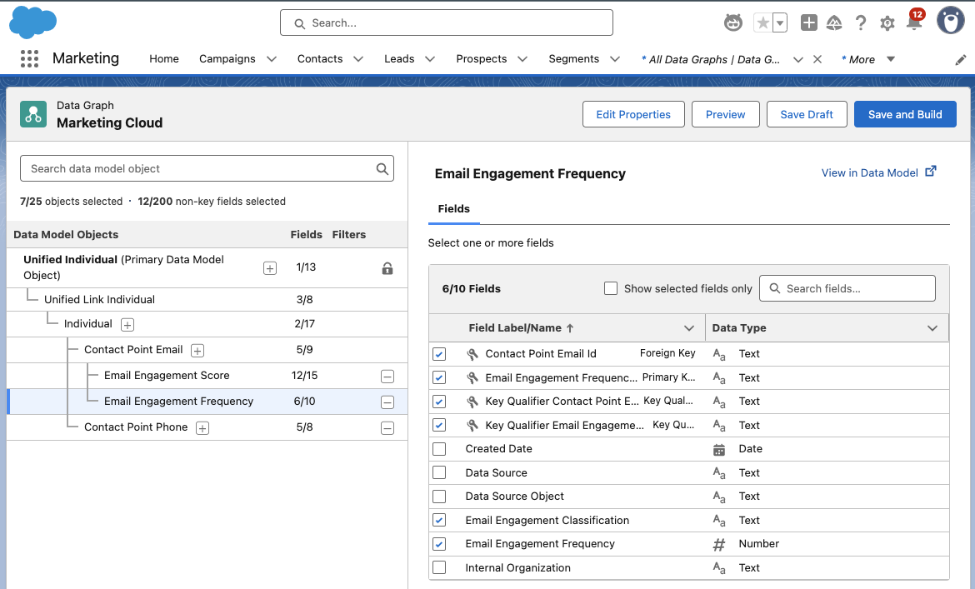Check the Data Source field
The width and height of the screenshot is (975, 589).
point(439,472)
